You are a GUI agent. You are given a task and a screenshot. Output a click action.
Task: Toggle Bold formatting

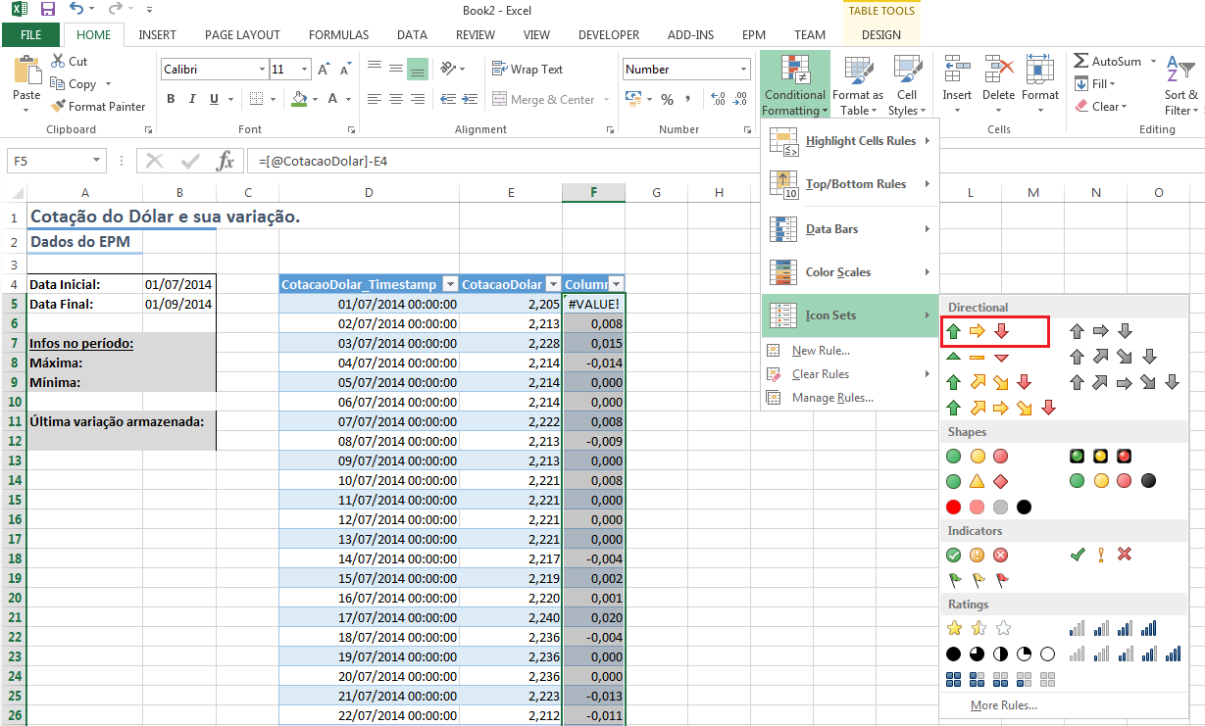click(171, 99)
